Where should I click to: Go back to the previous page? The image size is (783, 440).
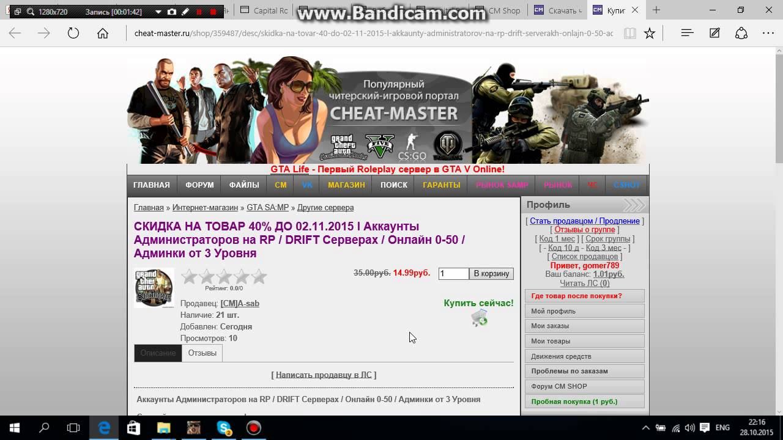[15, 34]
